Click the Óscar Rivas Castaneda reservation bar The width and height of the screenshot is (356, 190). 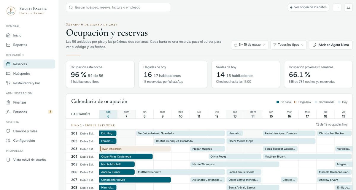[x=126, y=156]
